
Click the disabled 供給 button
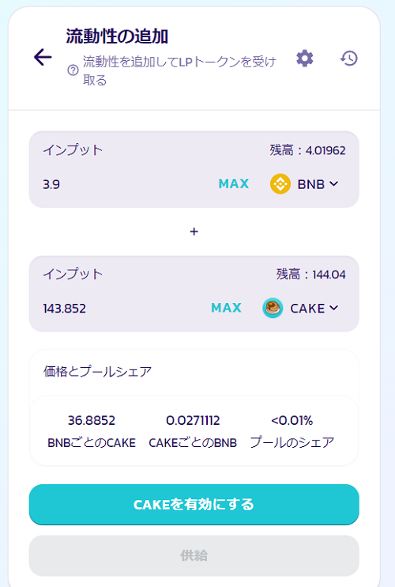(x=194, y=555)
